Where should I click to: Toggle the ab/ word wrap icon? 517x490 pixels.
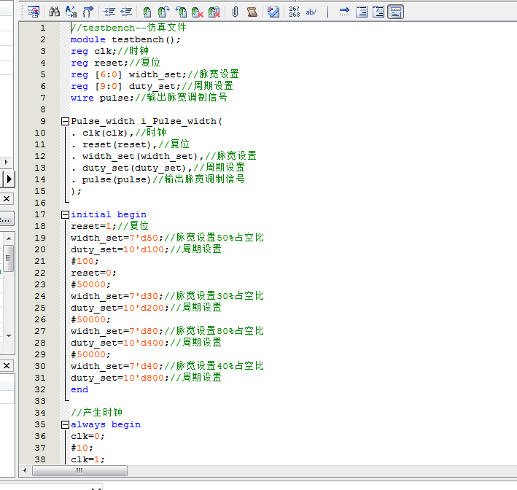[x=311, y=12]
